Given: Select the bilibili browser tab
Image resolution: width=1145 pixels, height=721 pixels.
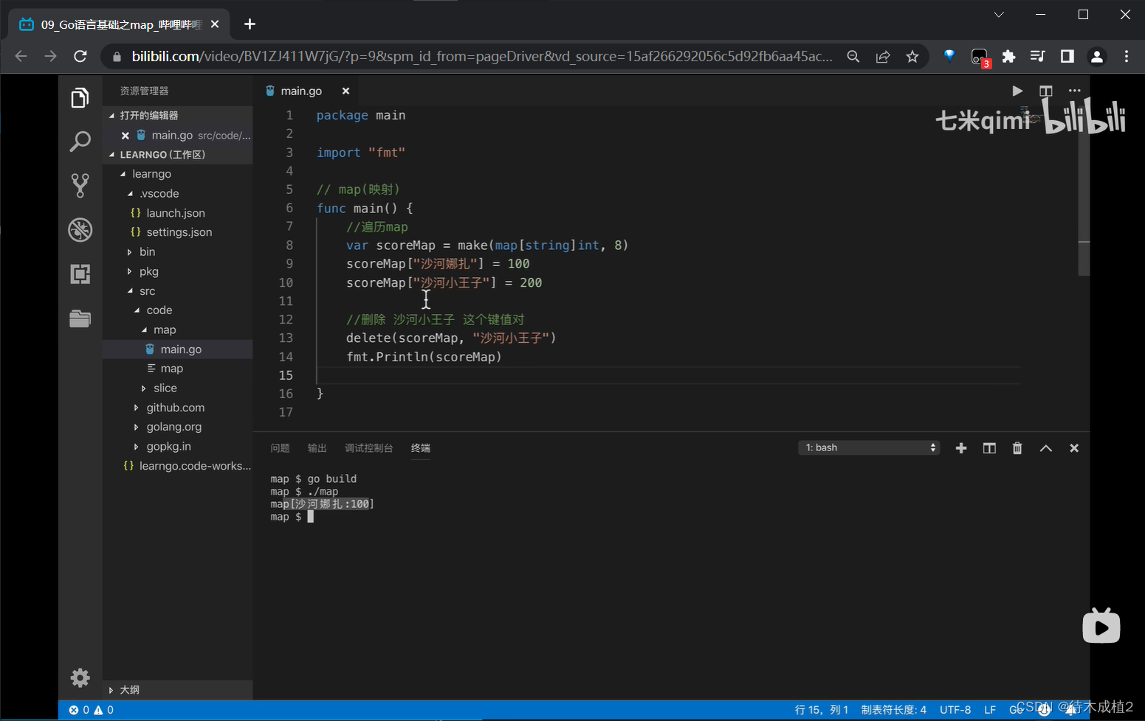Looking at the screenshot, I should coord(119,24).
